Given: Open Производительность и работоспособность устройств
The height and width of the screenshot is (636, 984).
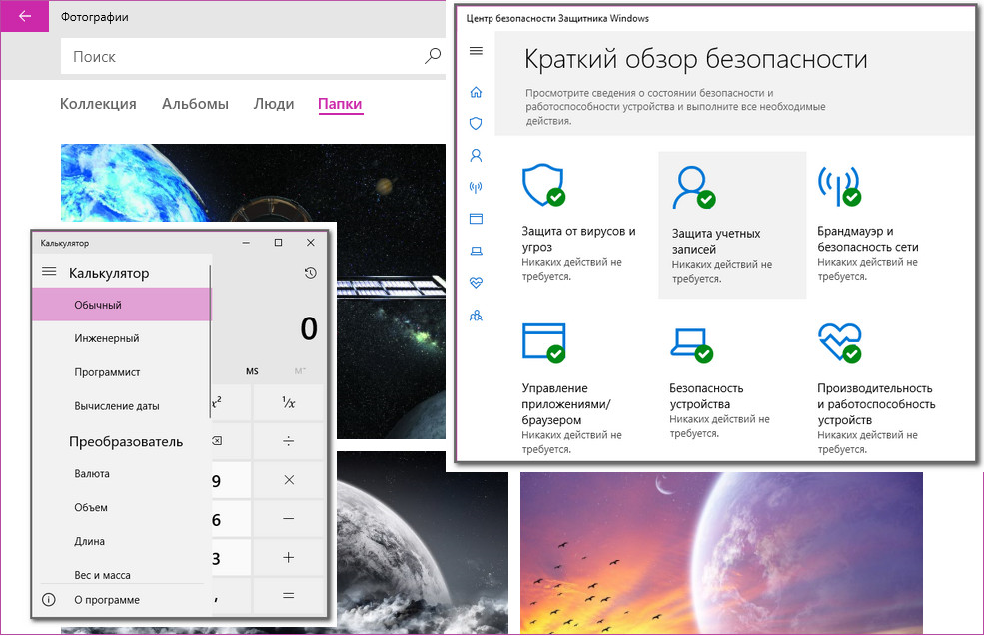Looking at the screenshot, I should click(x=876, y=404).
